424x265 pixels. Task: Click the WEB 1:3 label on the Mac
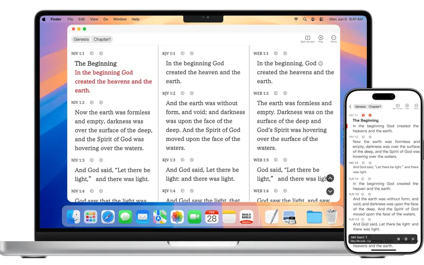tap(261, 160)
